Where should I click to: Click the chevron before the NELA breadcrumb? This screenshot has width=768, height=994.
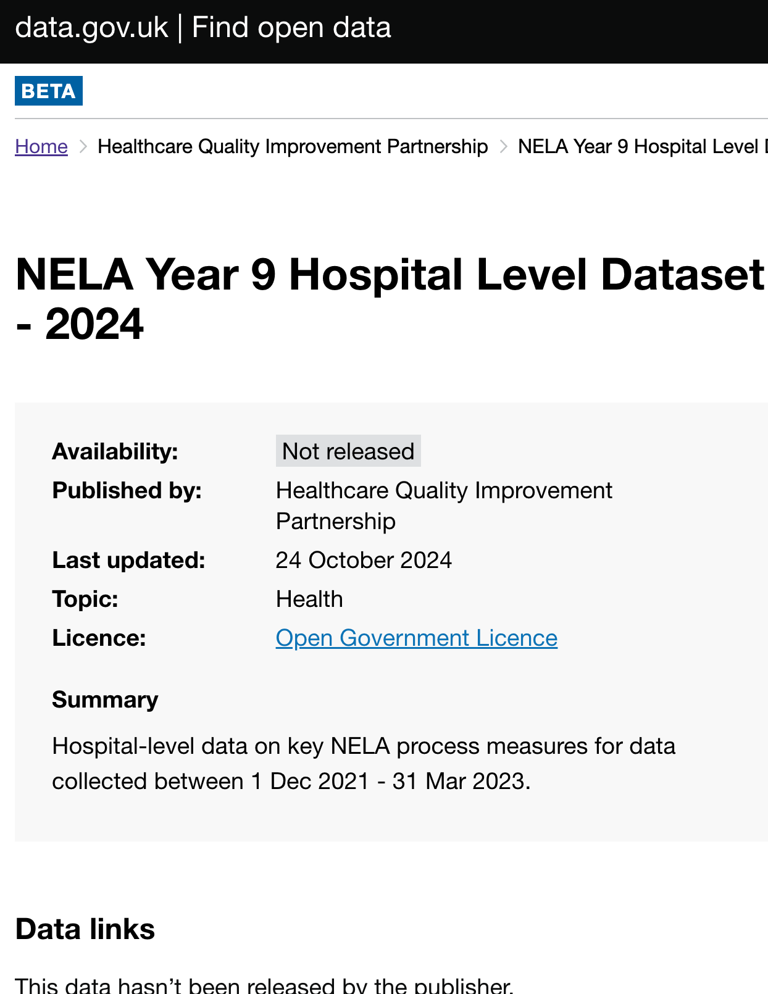[x=503, y=146]
